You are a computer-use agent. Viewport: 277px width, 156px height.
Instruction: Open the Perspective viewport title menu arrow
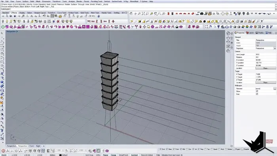pyautogui.click(x=17, y=31)
